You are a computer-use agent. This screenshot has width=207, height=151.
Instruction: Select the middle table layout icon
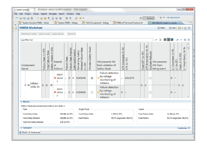coord(168,40)
